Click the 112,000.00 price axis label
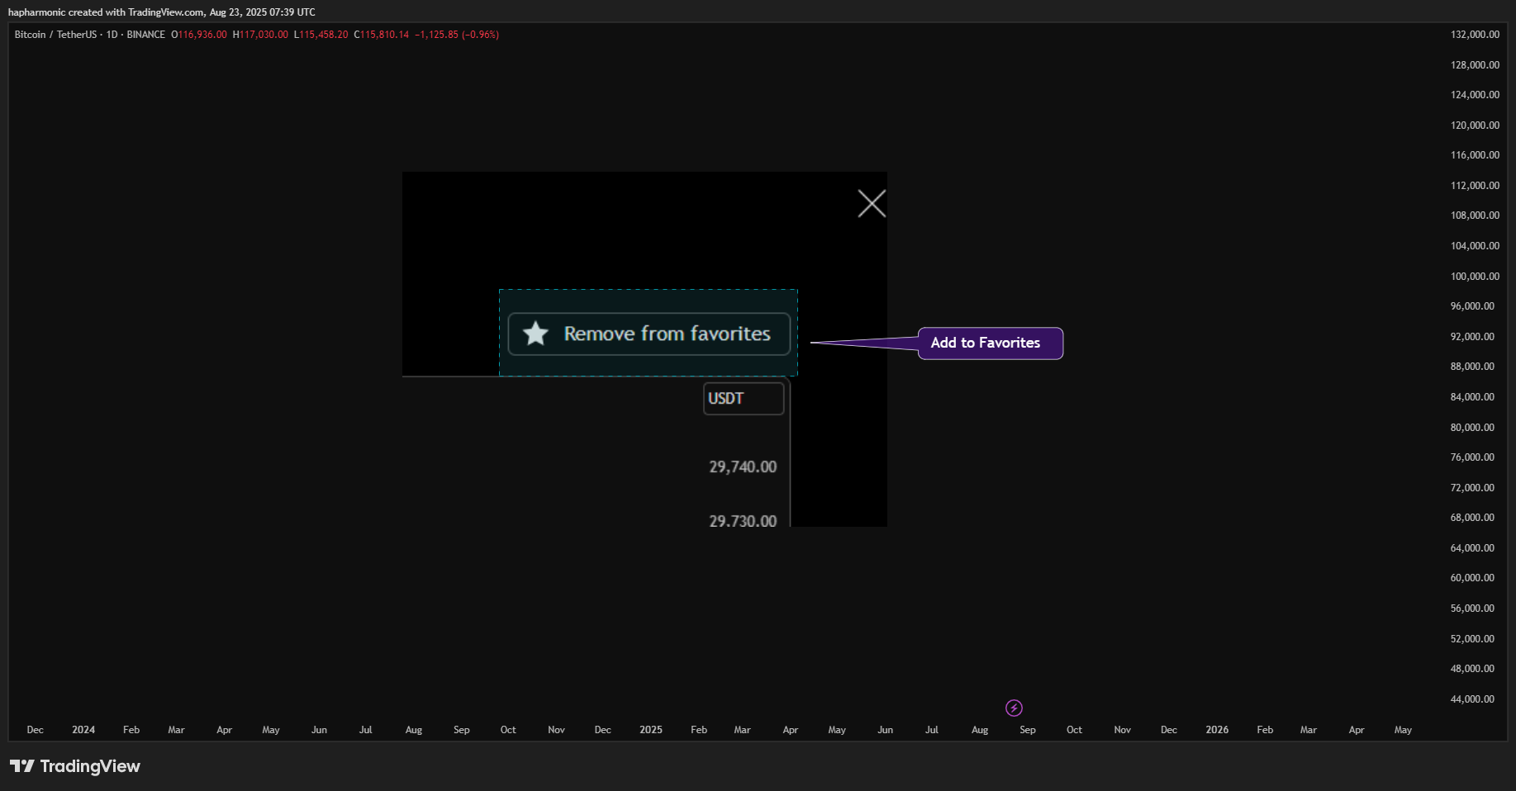This screenshot has height=791, width=1516. click(1475, 186)
